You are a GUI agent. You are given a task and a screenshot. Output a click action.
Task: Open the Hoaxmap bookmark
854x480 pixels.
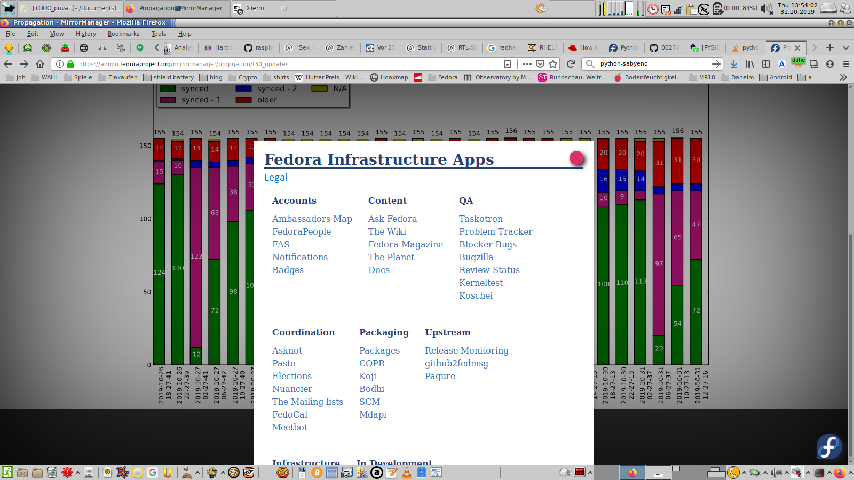[x=389, y=77]
